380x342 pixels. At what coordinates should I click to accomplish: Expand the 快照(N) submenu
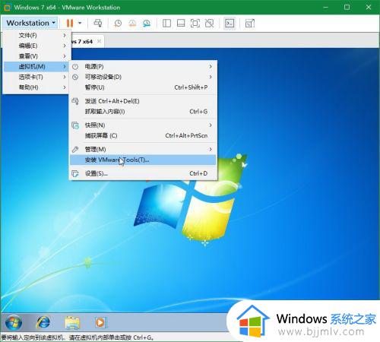[x=143, y=125]
